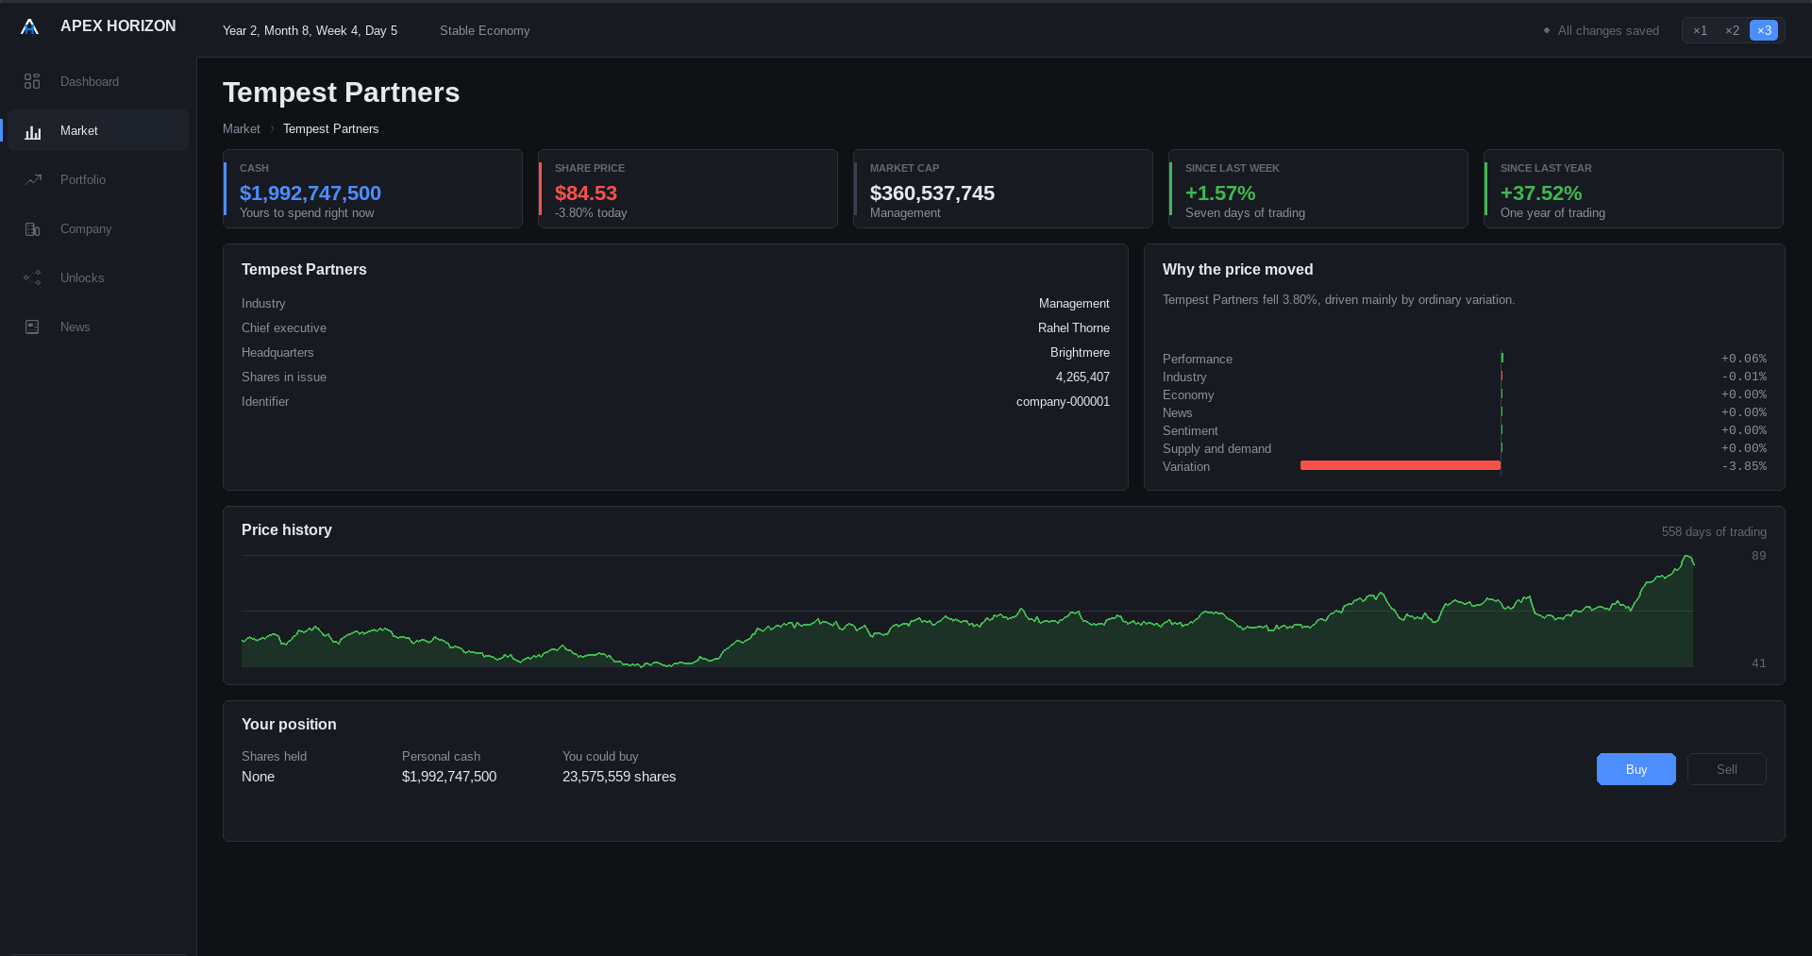
Task: Open the Portfolio trend icon
Action: [x=32, y=179]
